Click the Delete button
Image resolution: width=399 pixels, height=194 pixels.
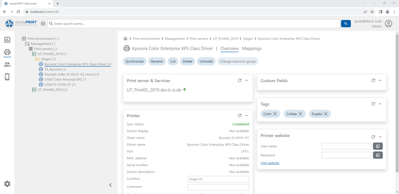tap(187, 61)
